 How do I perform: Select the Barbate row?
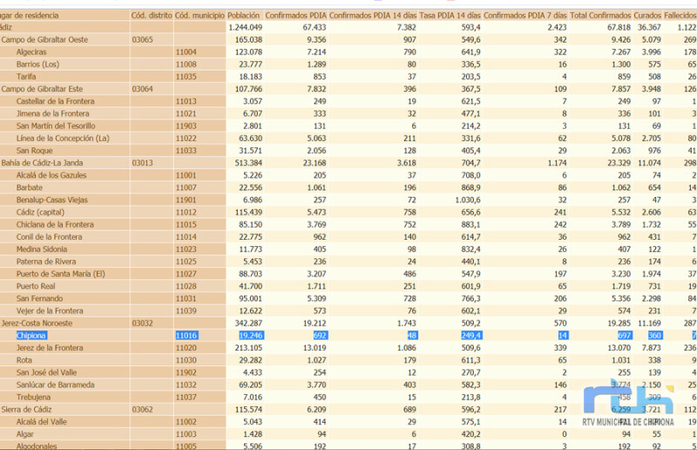tap(348, 187)
